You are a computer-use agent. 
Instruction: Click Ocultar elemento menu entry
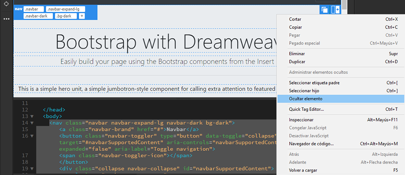click(306, 99)
